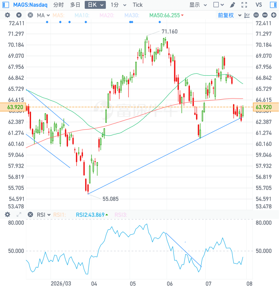
Task: Open the drawing pen tool
Action: pyautogui.click(x=233, y=5)
